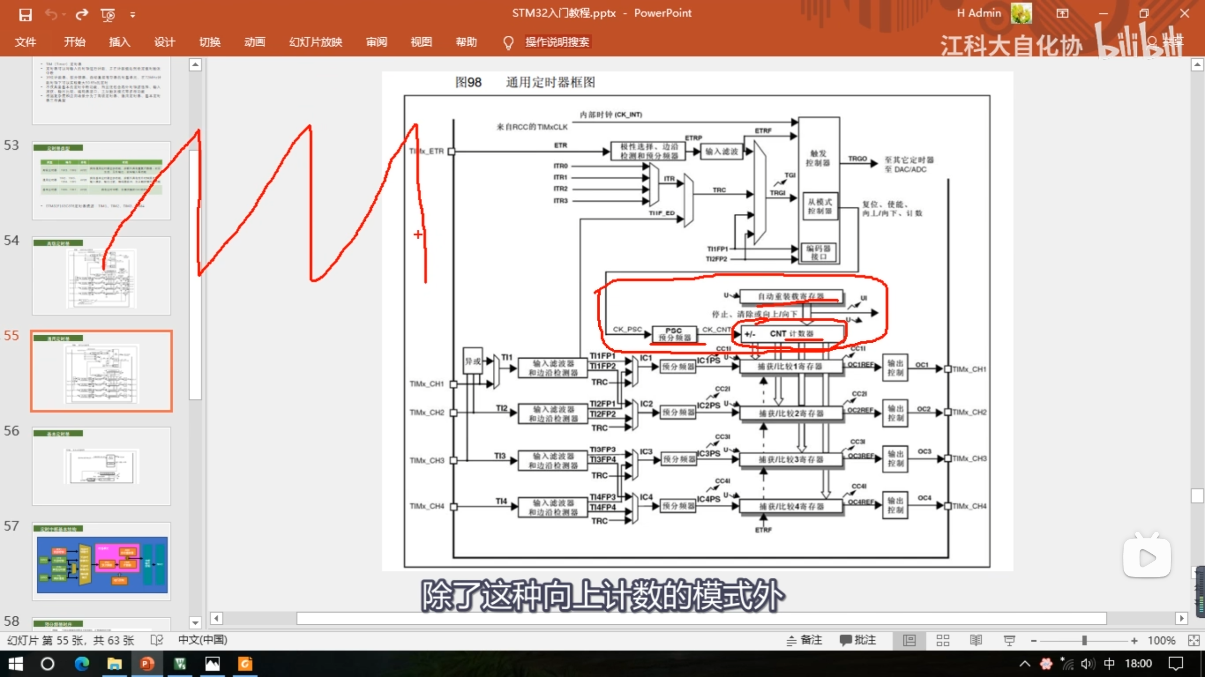
Task: Click 操作说明搜索 search box
Action: (557, 42)
